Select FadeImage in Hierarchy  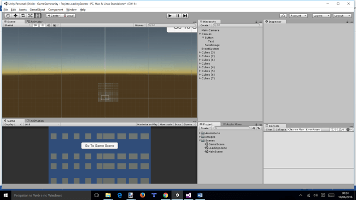[x=212, y=45]
